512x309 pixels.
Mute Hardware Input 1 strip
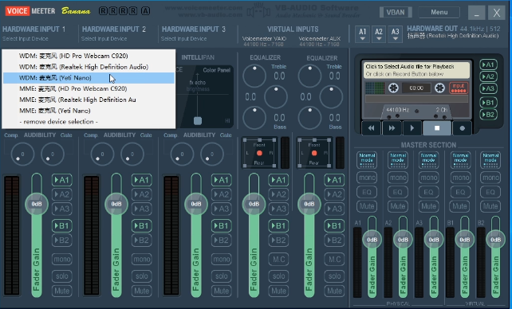click(61, 291)
